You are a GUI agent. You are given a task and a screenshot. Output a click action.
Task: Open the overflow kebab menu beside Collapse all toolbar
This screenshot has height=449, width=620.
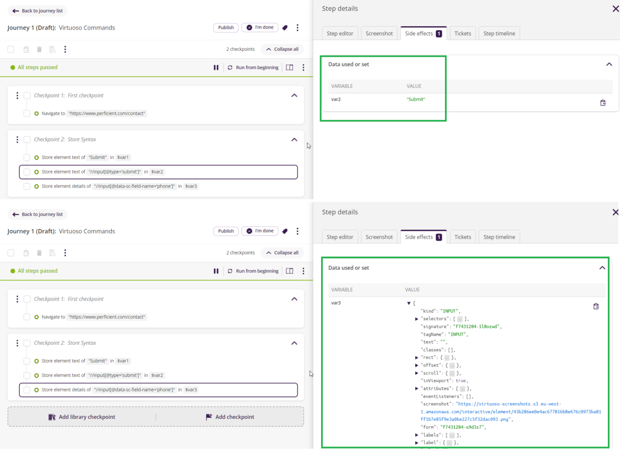(x=65, y=49)
